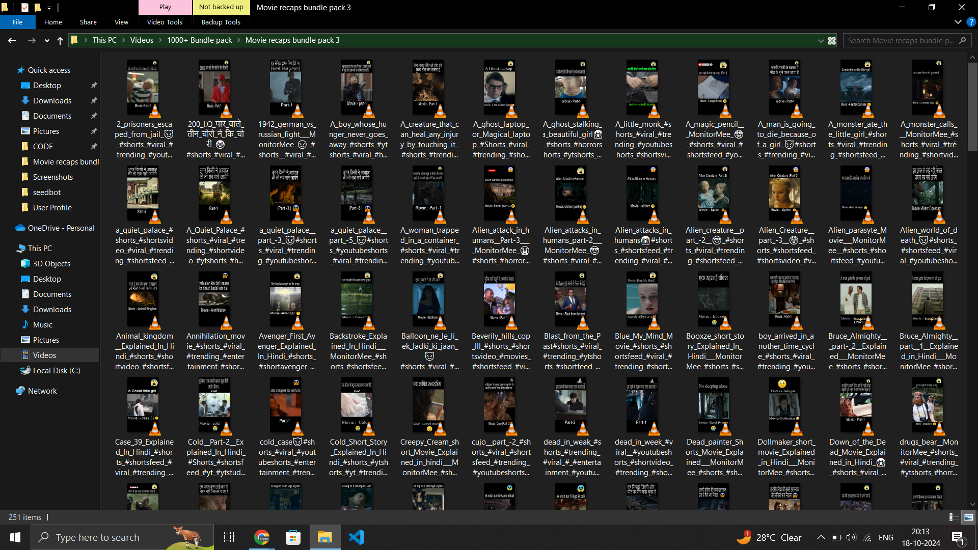Click the Search Movie recaps bundle field
This screenshot has height=550, width=978.
[900, 40]
